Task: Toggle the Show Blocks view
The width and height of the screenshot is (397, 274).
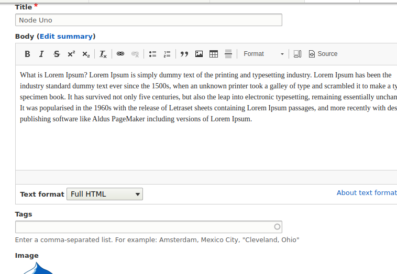Action: (x=297, y=54)
